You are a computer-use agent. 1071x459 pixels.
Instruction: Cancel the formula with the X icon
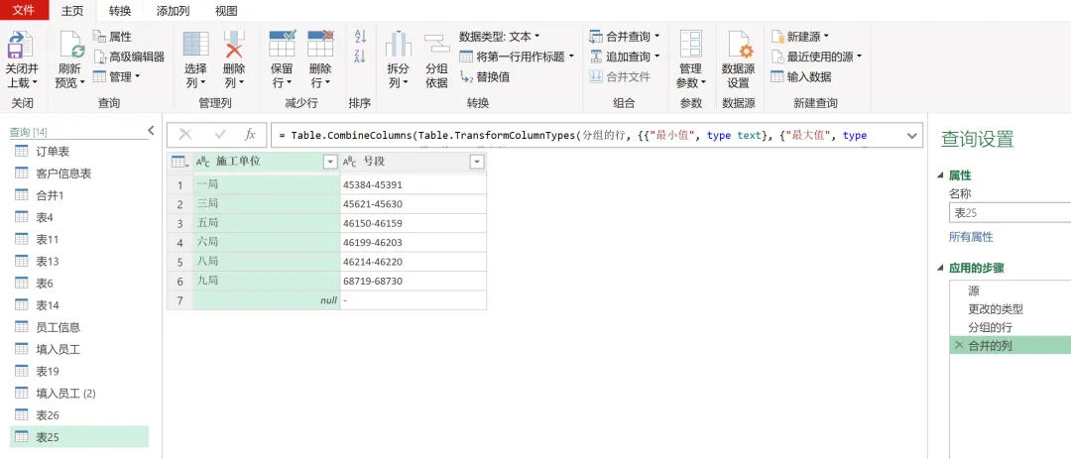point(185,135)
